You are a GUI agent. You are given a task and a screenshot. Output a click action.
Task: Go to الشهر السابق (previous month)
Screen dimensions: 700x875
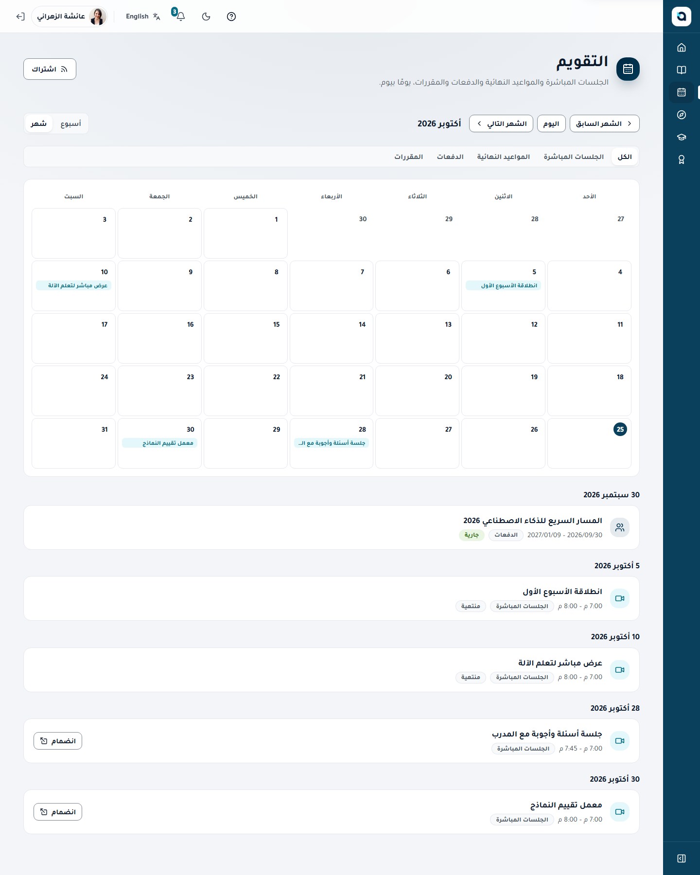click(604, 123)
